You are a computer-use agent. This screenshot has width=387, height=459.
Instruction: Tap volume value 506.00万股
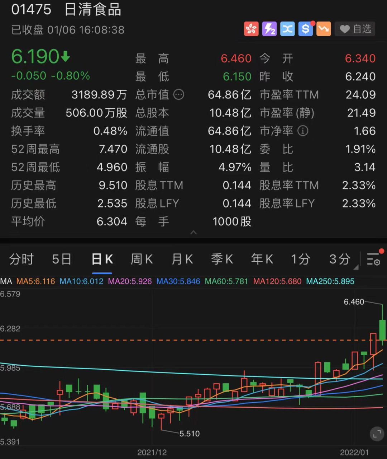(x=97, y=113)
